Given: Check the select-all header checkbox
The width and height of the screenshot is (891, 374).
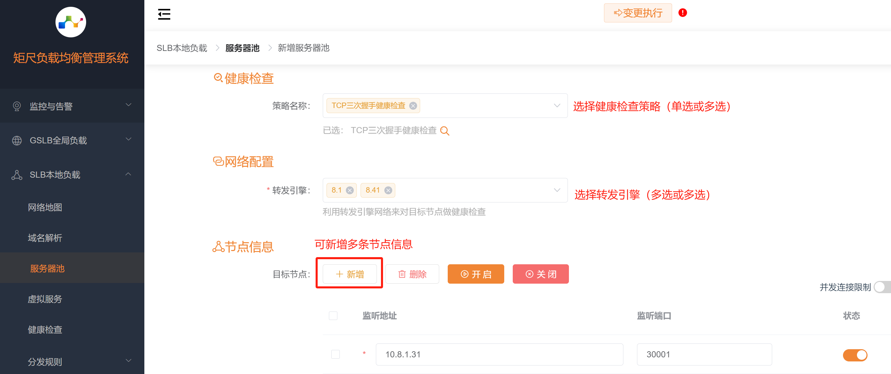Looking at the screenshot, I should pyautogui.click(x=333, y=316).
